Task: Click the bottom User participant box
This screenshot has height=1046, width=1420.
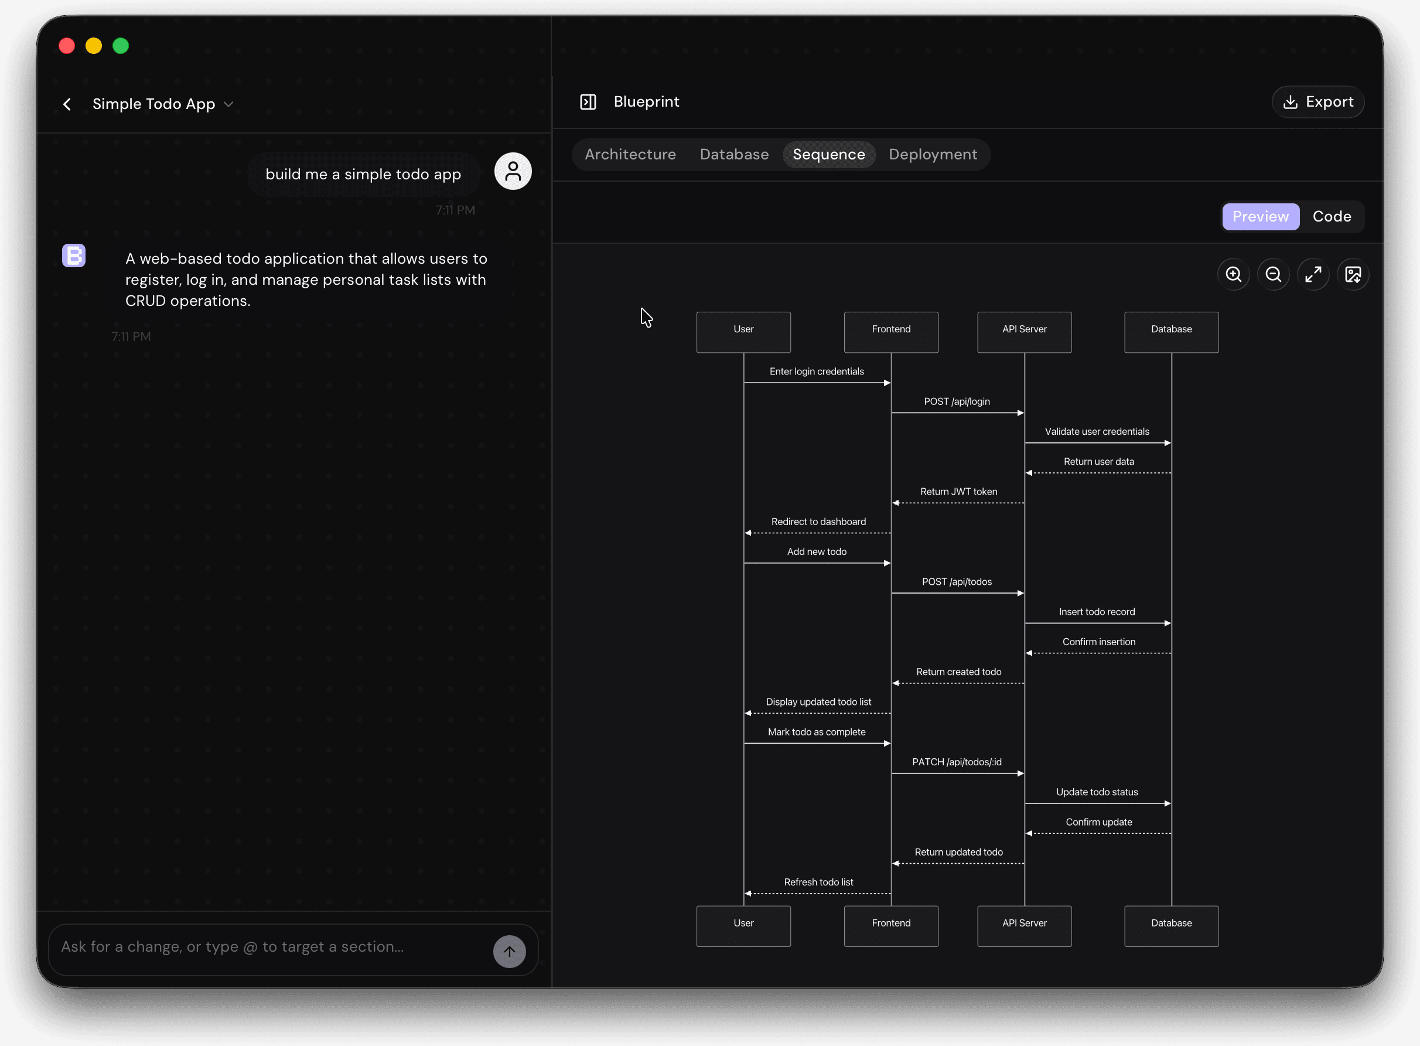Action: click(x=743, y=926)
